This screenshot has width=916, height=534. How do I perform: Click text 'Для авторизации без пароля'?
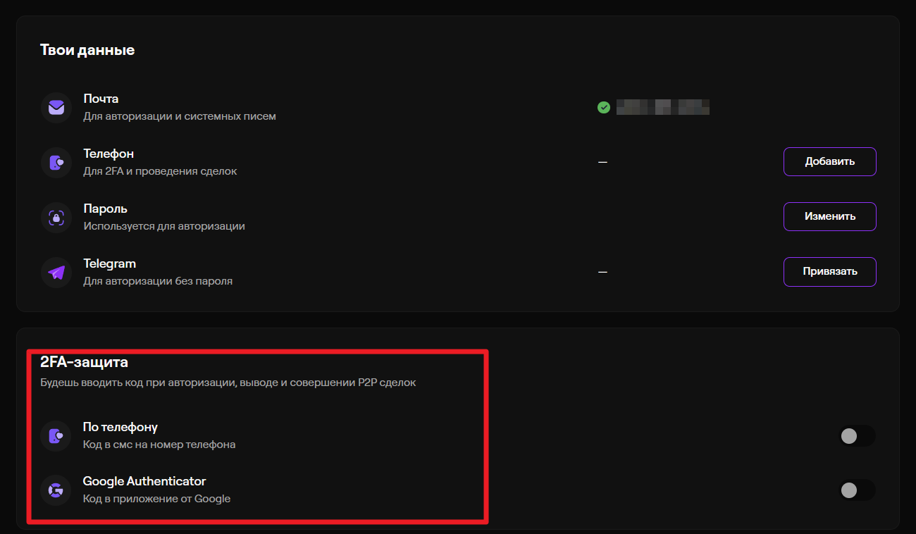pyautogui.click(x=158, y=281)
